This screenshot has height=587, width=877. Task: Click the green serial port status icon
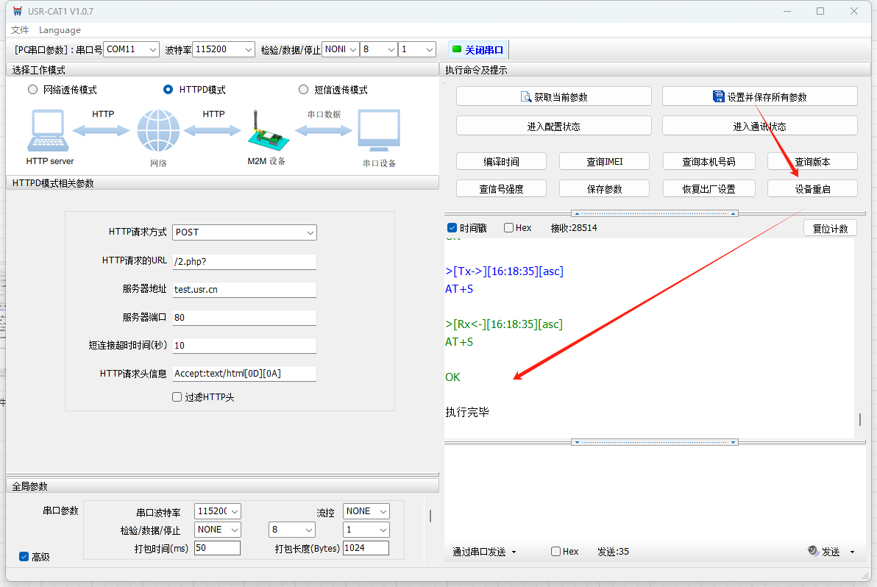click(x=457, y=49)
